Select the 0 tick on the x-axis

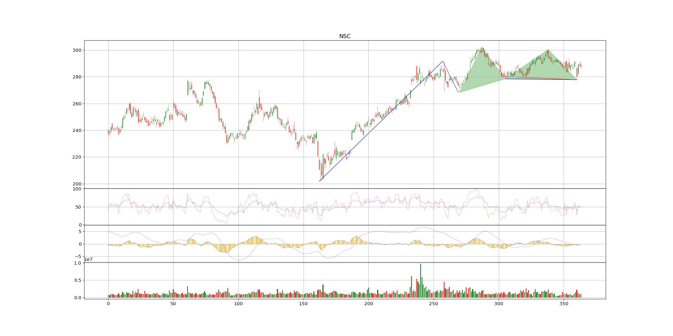(108, 304)
